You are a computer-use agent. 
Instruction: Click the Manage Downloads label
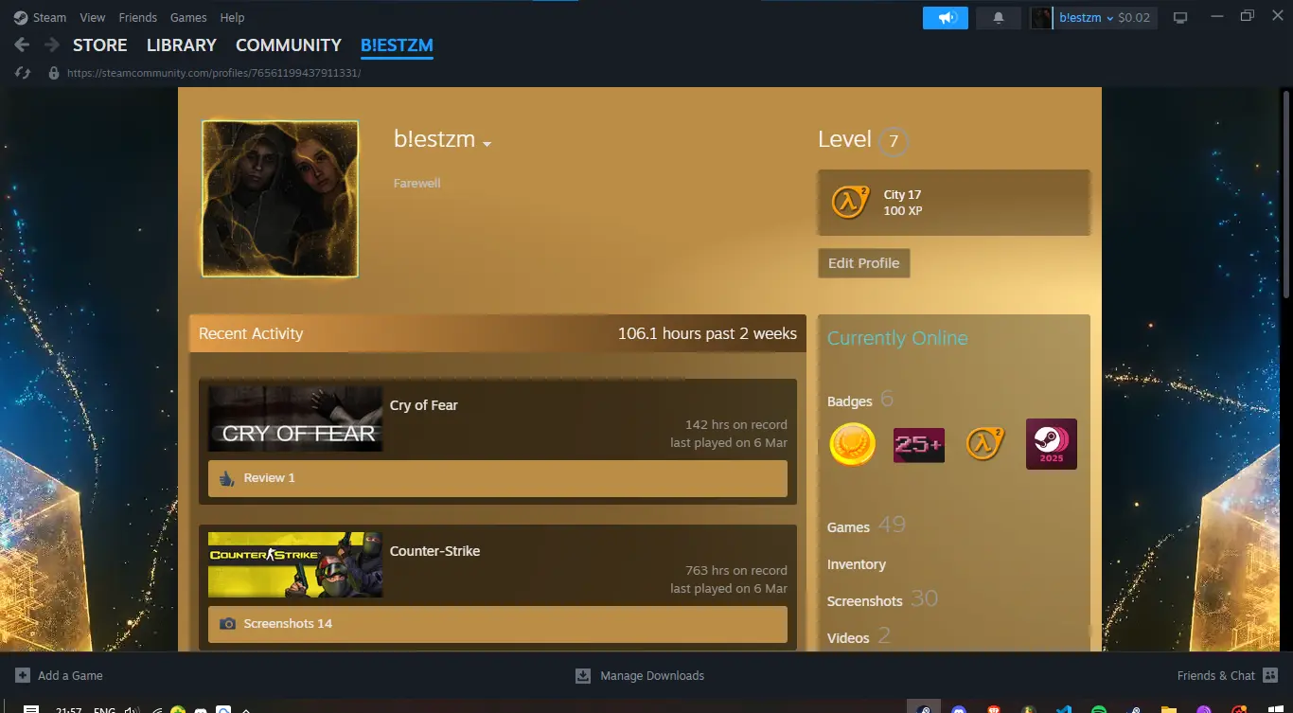(x=652, y=675)
